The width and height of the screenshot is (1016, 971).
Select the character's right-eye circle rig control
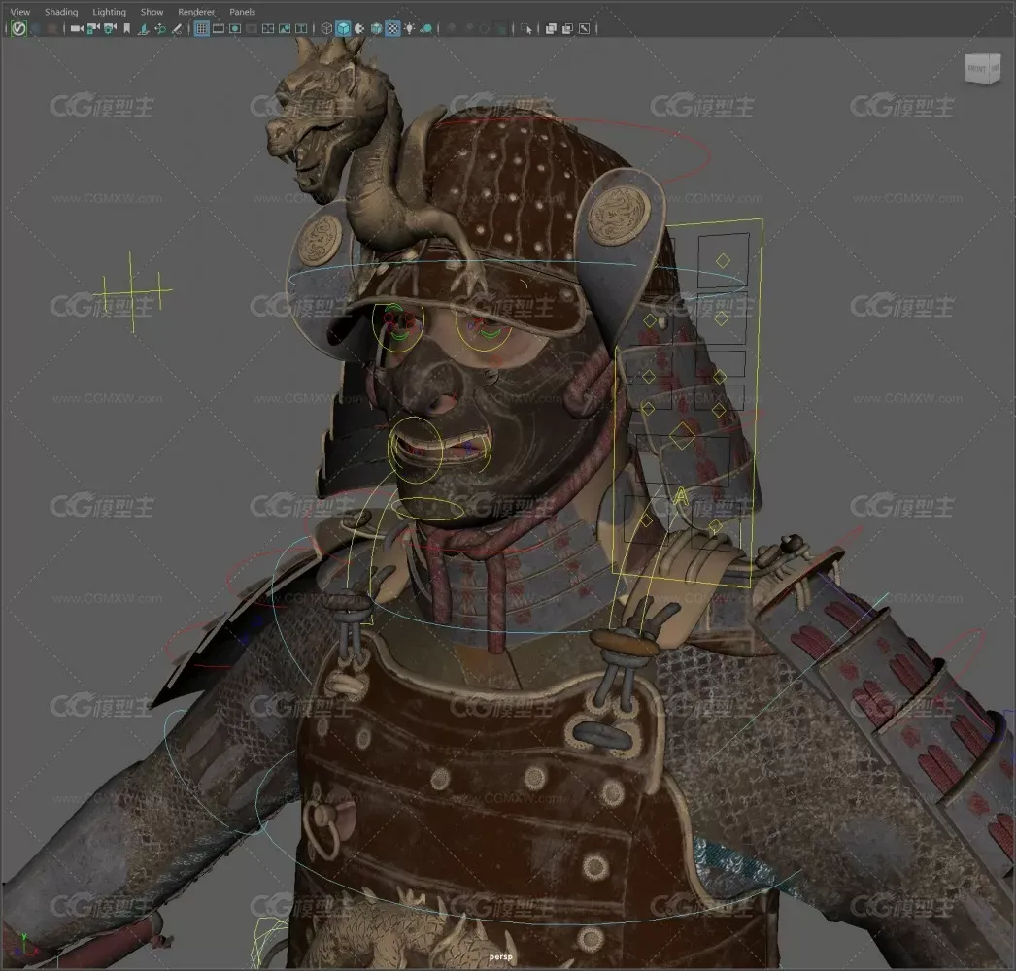pos(398,327)
